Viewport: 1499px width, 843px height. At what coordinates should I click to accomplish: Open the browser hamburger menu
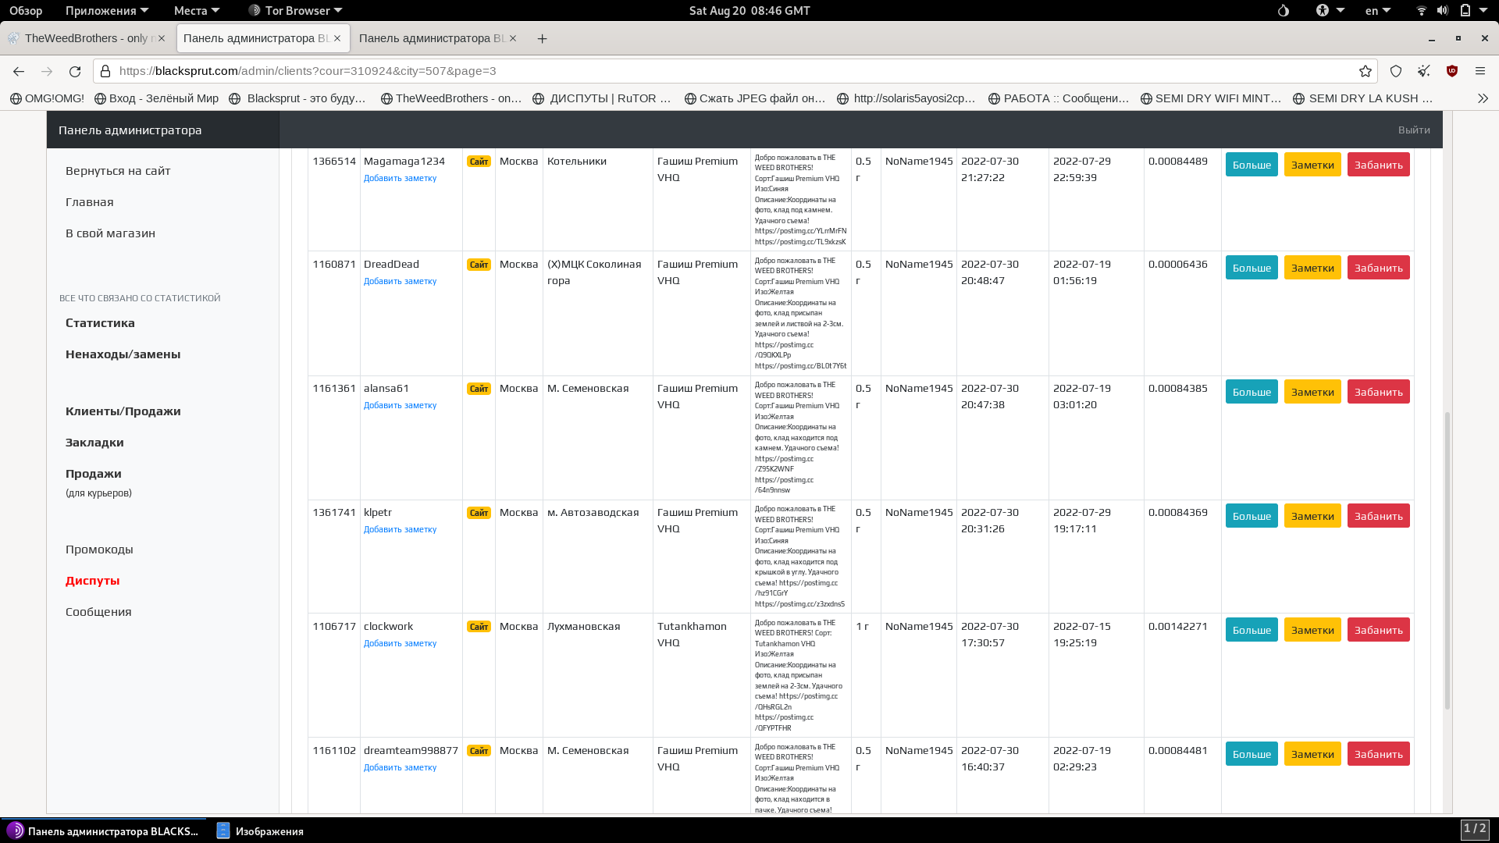click(x=1480, y=71)
